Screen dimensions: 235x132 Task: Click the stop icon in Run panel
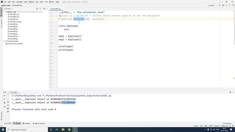click(4, 99)
